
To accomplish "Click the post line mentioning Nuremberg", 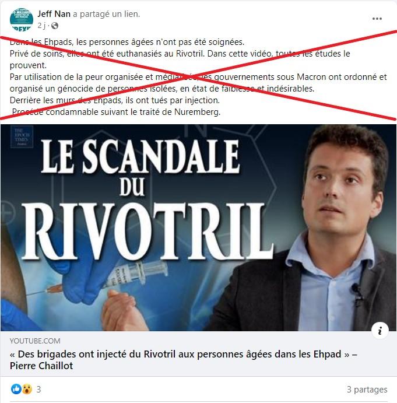I will [x=116, y=112].
